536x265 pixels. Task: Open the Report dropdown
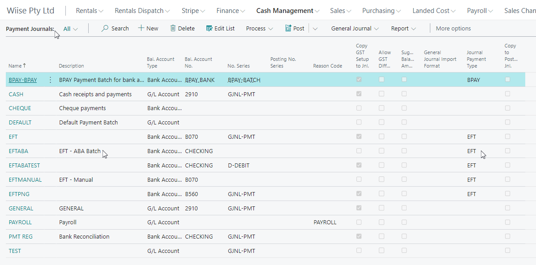[403, 28]
